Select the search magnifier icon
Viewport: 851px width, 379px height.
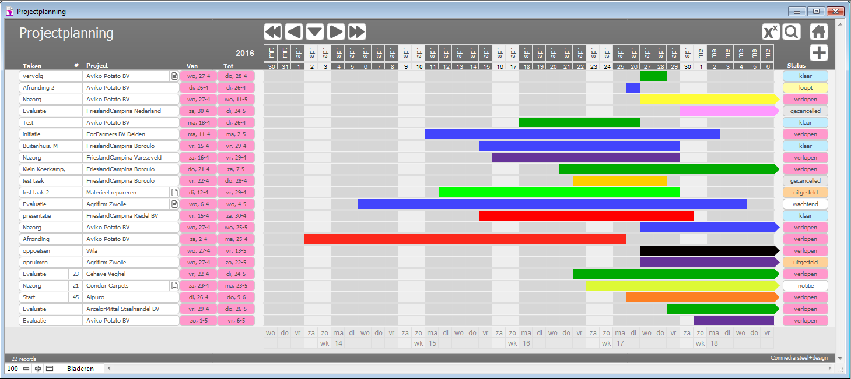tap(791, 31)
